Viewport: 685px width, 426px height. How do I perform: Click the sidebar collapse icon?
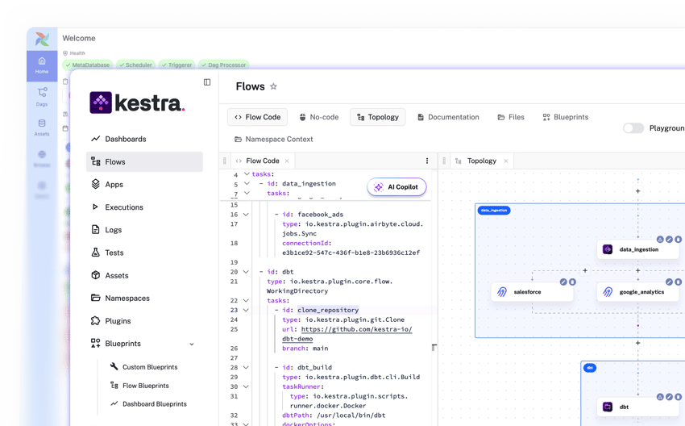click(x=207, y=82)
